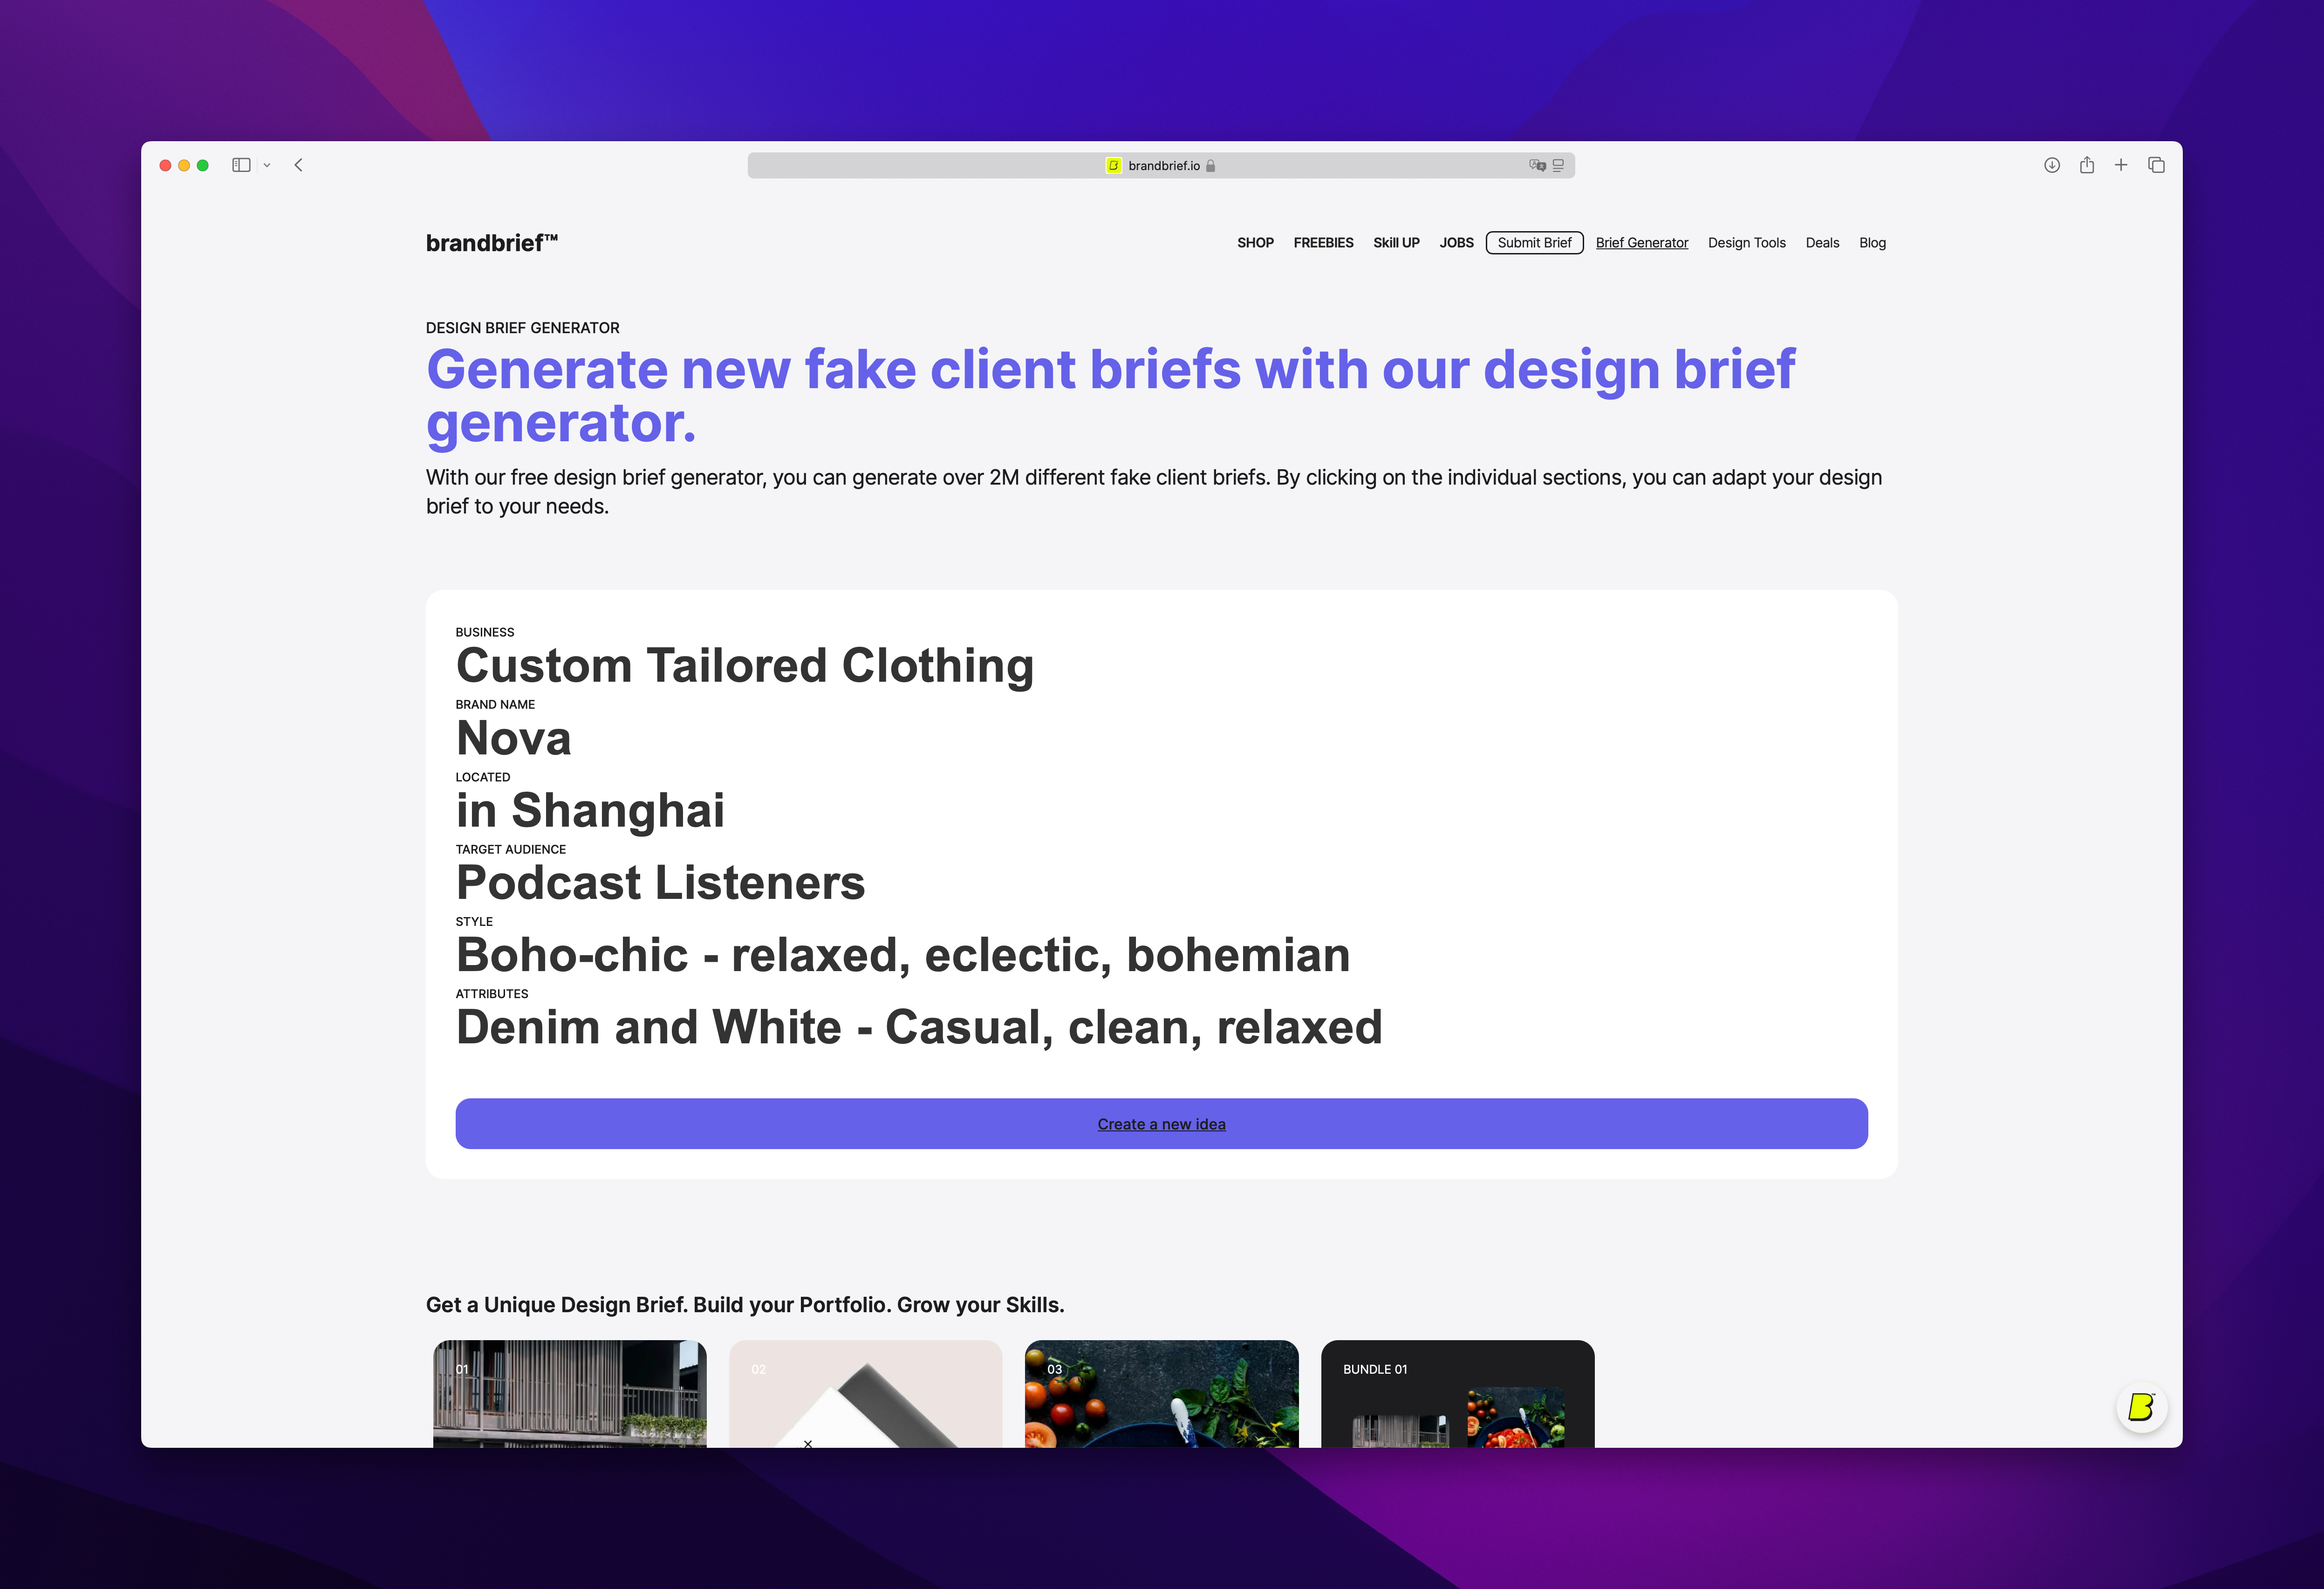
Task: Change attributes 'Denim and White - Casual, clean, relaxed'
Action: point(919,1028)
